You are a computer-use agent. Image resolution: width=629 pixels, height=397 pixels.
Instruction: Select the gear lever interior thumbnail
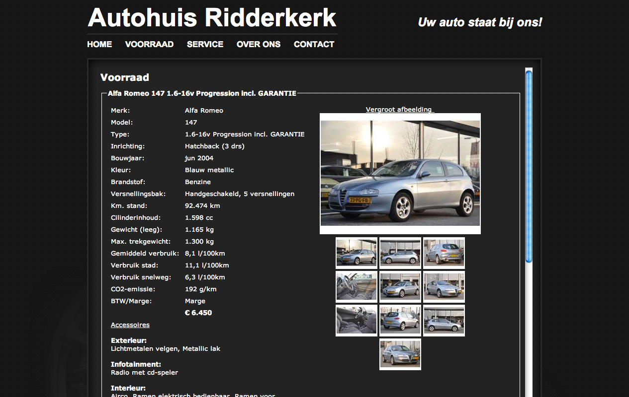[357, 321]
